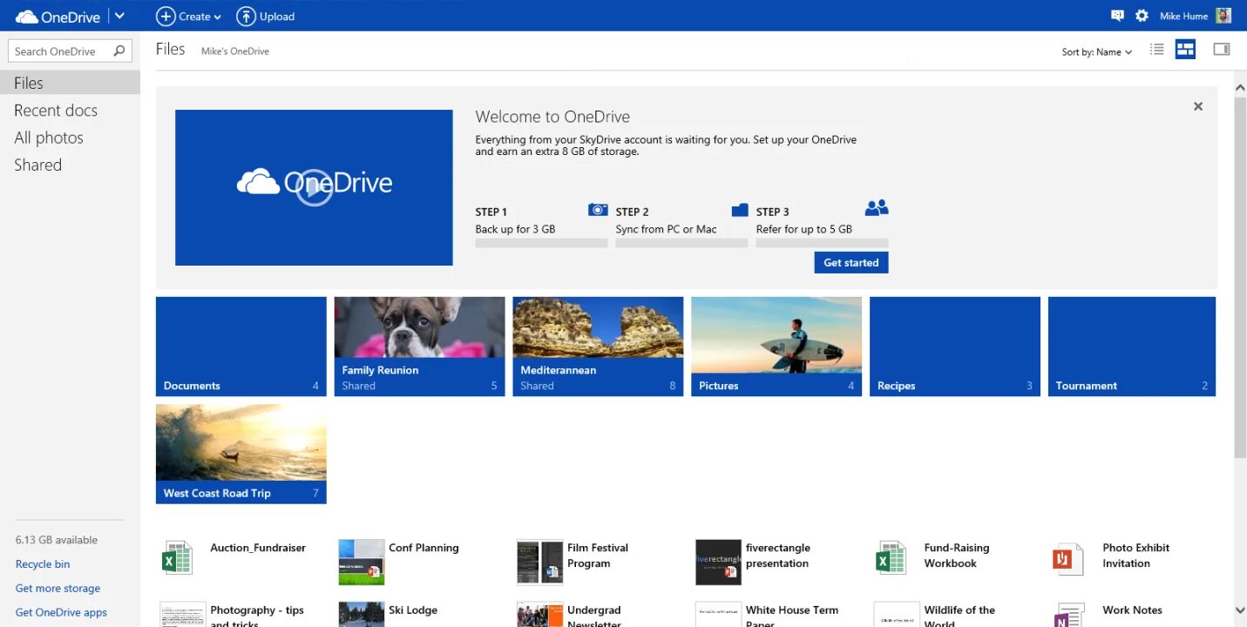This screenshot has height=627, width=1247.
Task: Open the Recycle bin link
Action: click(43, 564)
